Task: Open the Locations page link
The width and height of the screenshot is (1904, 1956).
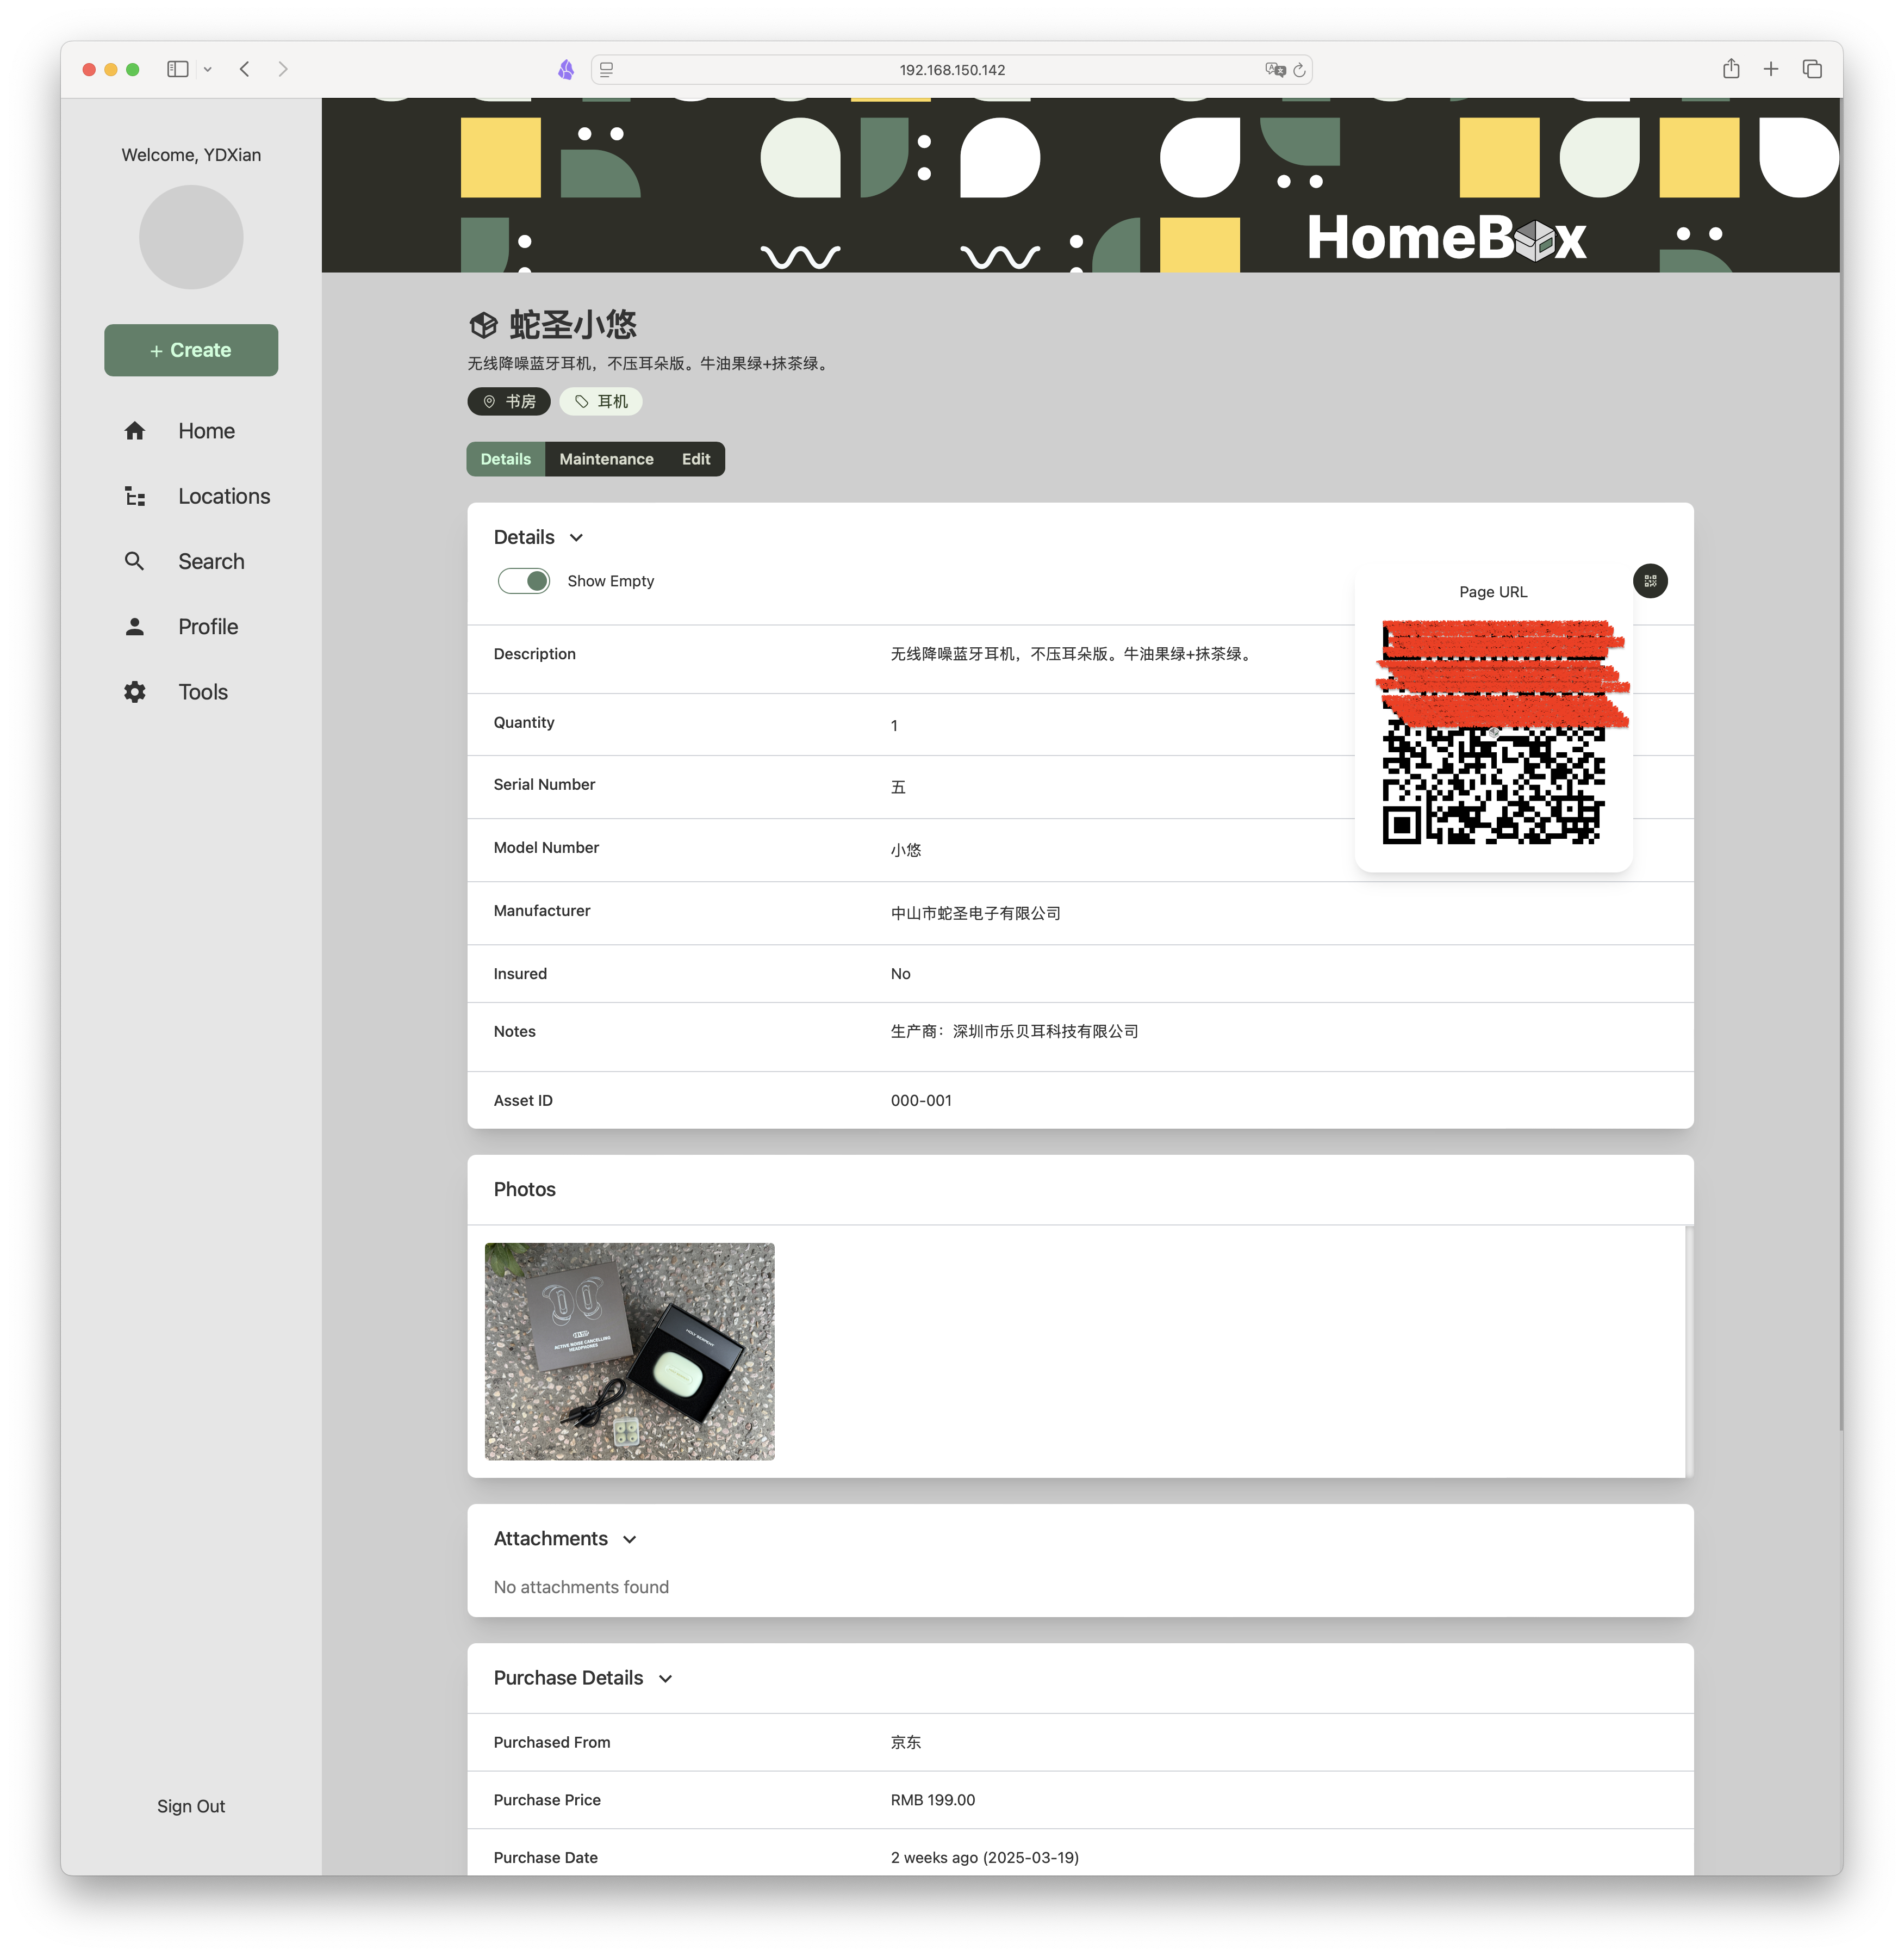Action: point(224,496)
